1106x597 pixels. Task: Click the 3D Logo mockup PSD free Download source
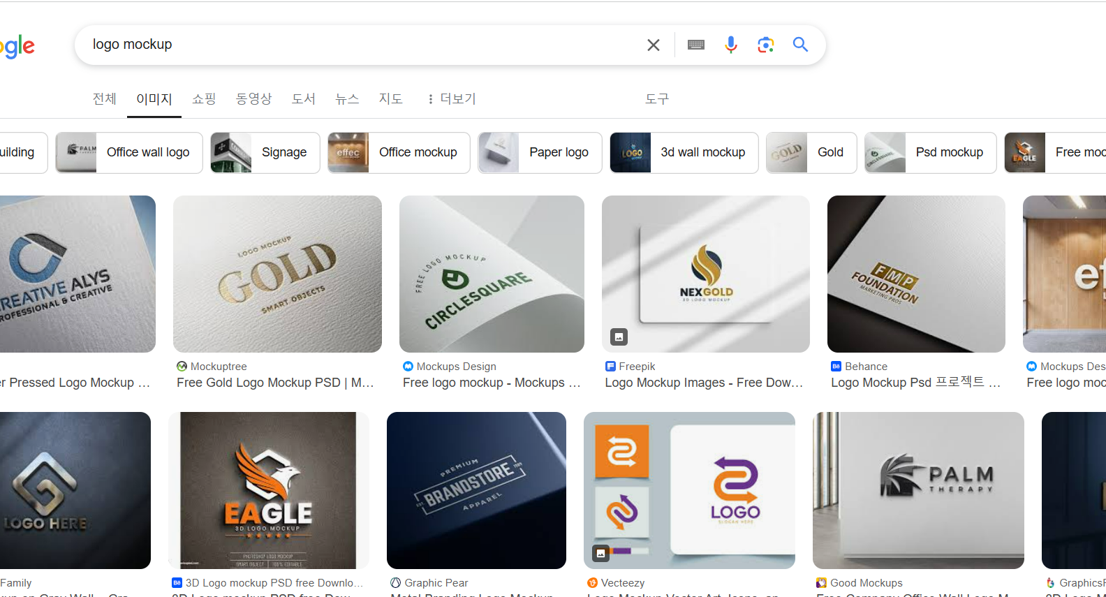(x=274, y=582)
